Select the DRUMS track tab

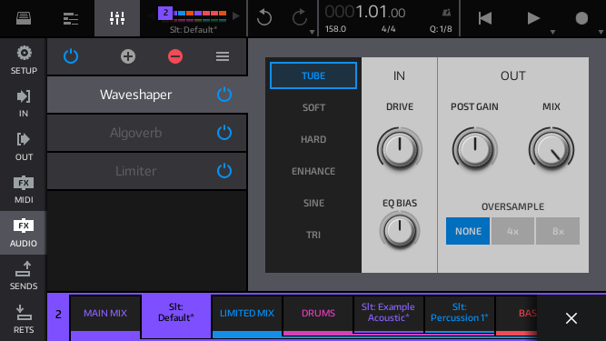[318, 313]
